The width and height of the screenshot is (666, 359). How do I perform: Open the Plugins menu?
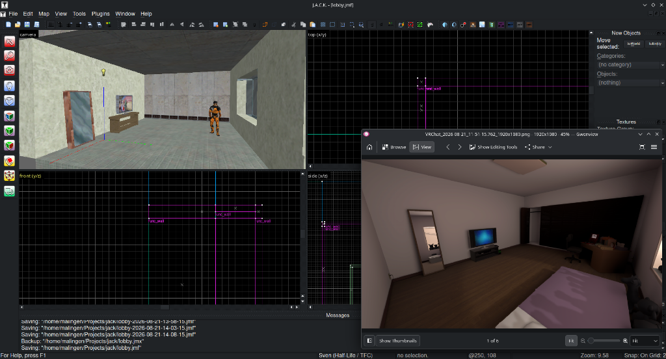coord(101,14)
